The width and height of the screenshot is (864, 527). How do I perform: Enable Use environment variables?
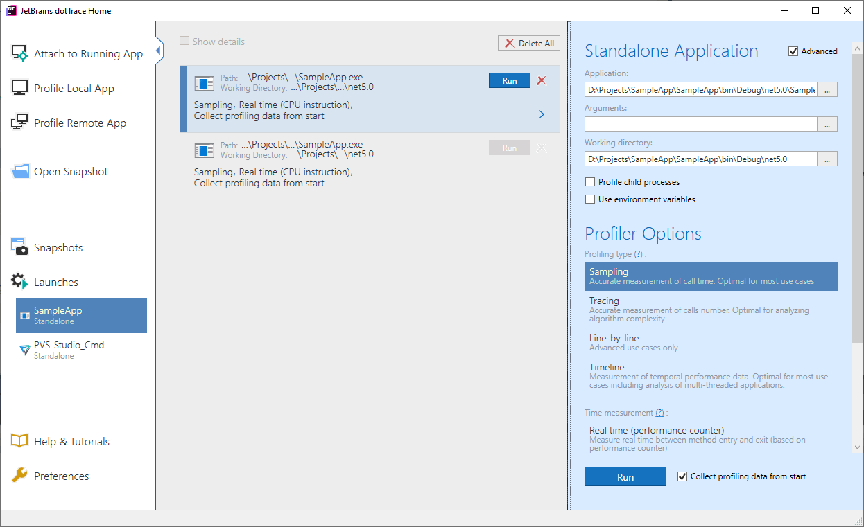(x=590, y=199)
